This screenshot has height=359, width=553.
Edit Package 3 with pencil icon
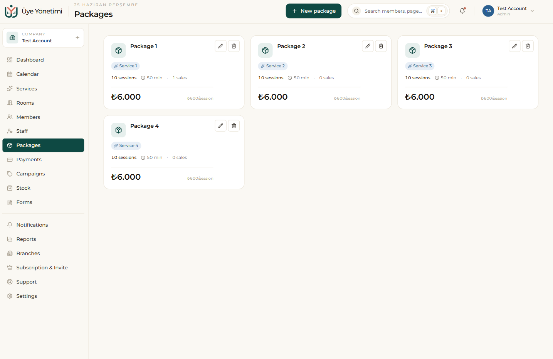(514, 46)
